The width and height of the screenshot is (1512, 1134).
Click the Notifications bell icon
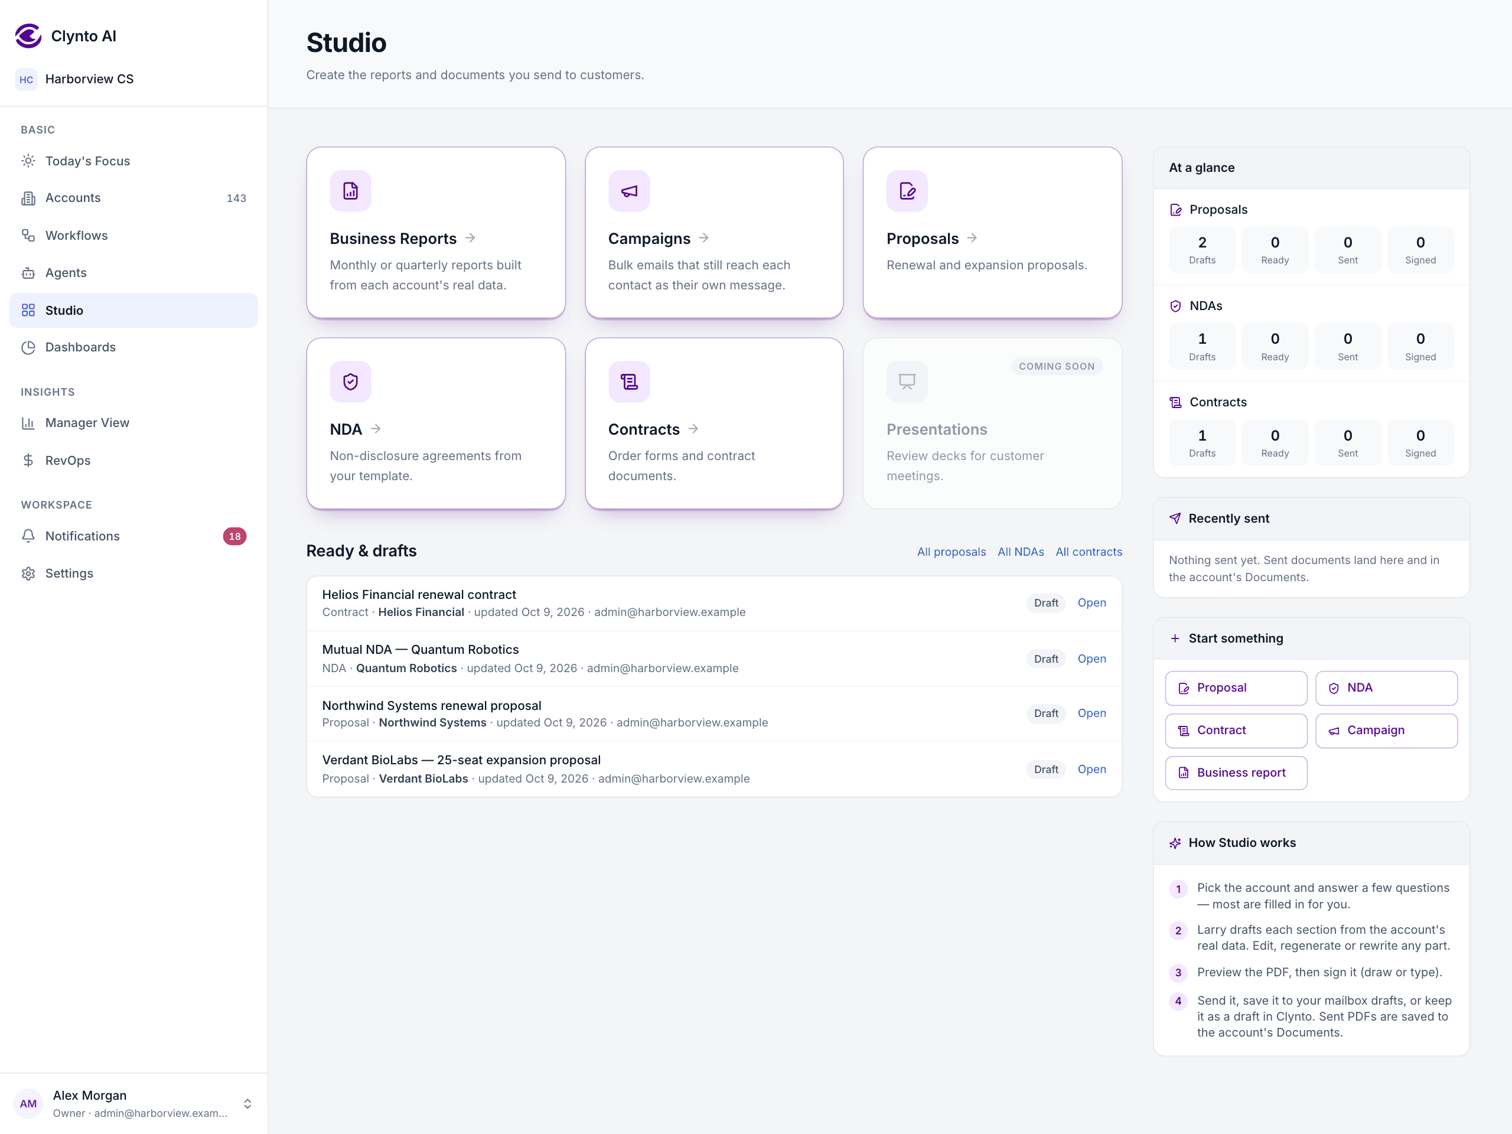[x=28, y=536]
